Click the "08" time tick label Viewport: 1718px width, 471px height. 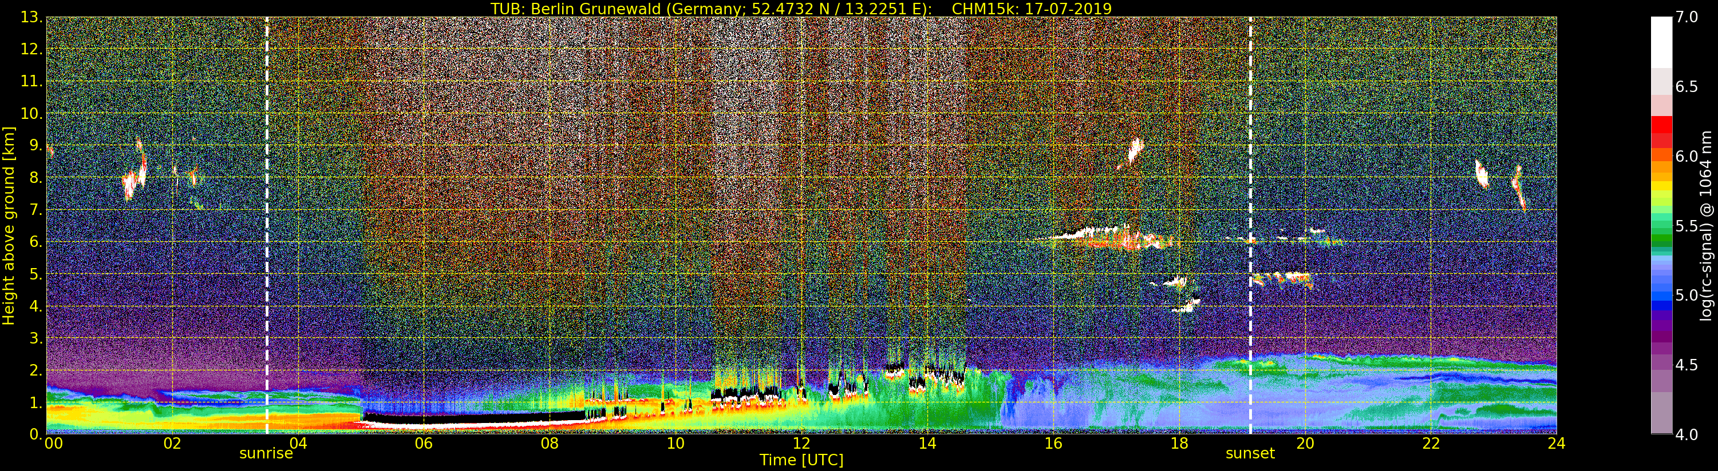pyautogui.click(x=550, y=443)
